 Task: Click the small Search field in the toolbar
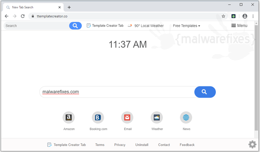36,26
